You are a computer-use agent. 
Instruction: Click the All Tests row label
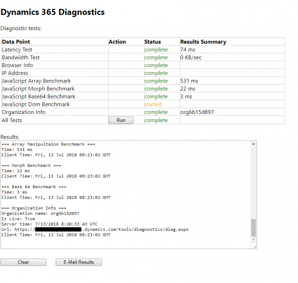[12, 120]
